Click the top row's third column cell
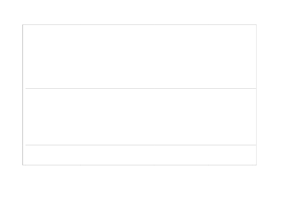 tap(181, 56)
